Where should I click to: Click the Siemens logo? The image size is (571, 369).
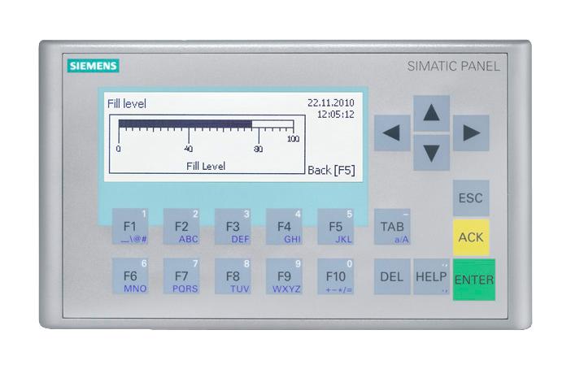(94, 66)
